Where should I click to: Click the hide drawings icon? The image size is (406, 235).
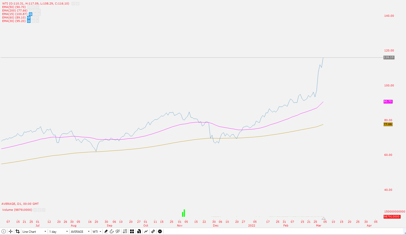(117, 232)
